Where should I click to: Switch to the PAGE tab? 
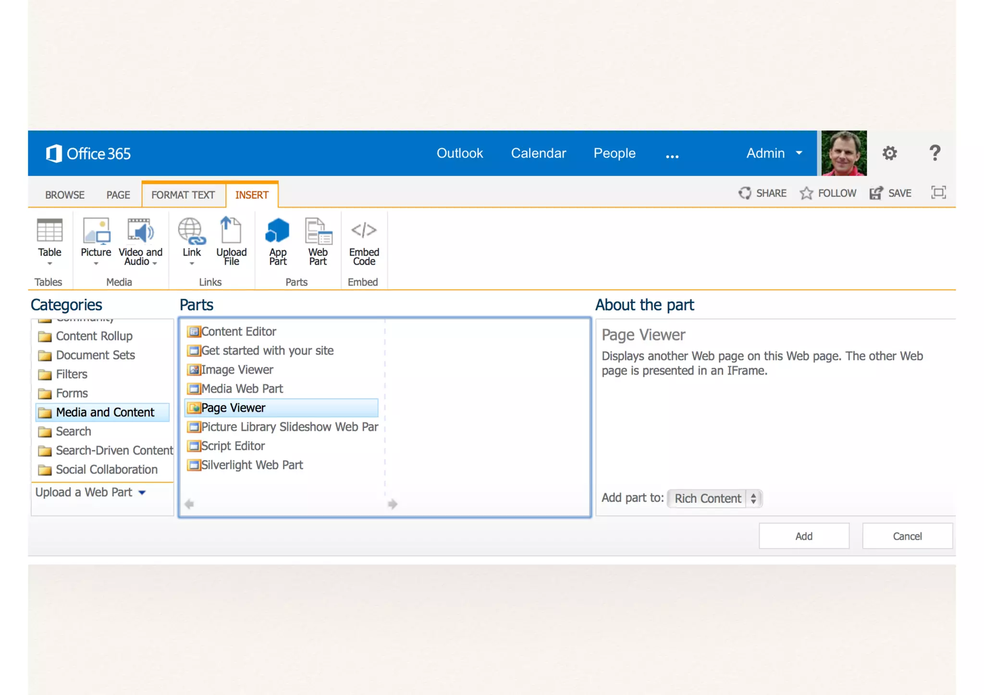pyautogui.click(x=118, y=195)
